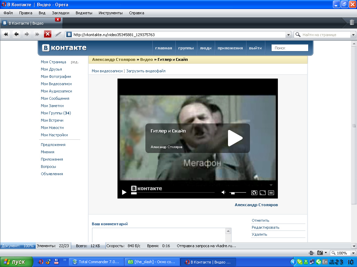Click the wand (password manager) toolbar icon
Viewport: 357px width, 267px height.
[58, 34]
